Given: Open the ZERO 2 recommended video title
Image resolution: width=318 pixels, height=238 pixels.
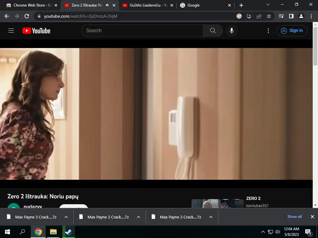Looking at the screenshot, I should (253, 198).
